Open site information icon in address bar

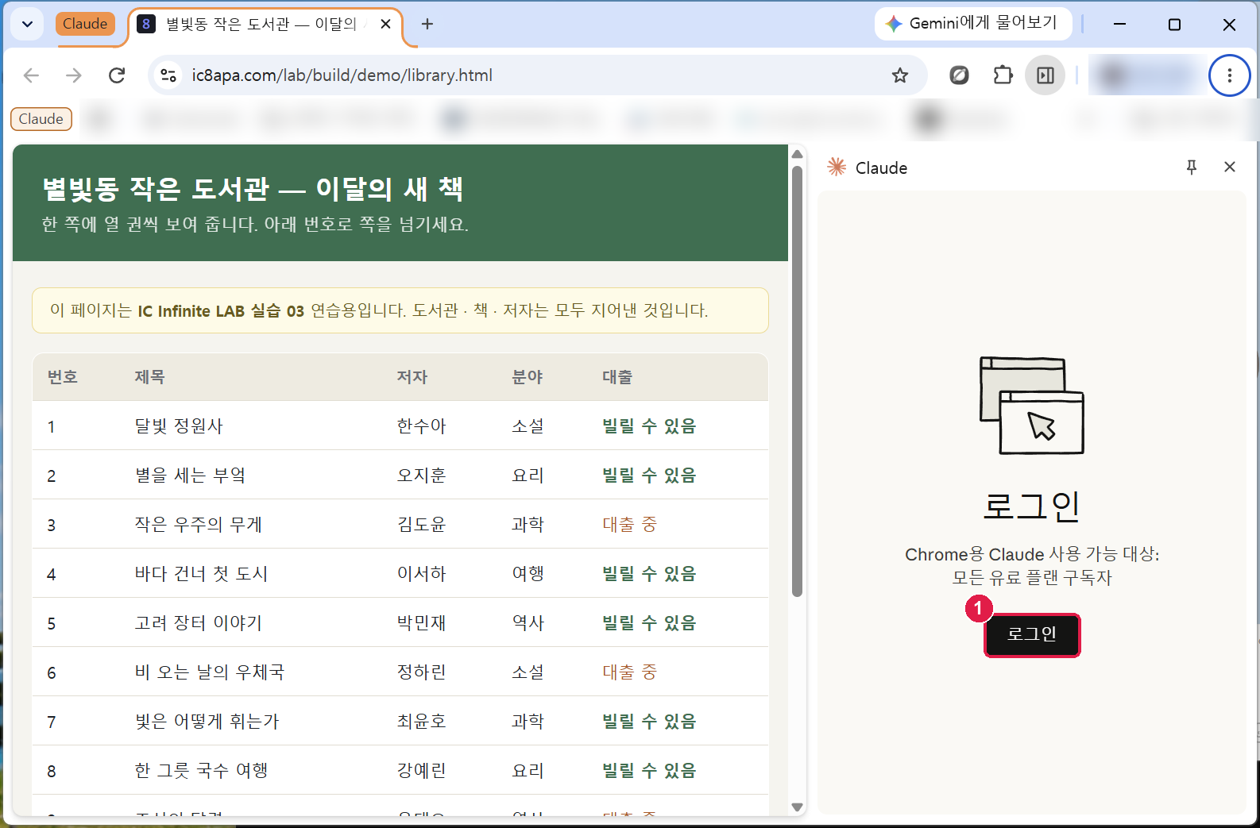(168, 75)
